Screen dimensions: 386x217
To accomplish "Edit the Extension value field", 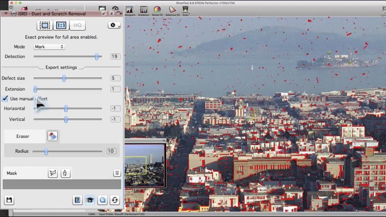I will click(x=115, y=89).
